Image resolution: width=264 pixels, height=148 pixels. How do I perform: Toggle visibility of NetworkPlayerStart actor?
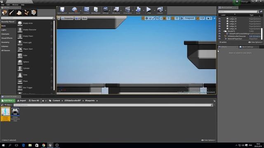pyautogui.click(x=219, y=39)
